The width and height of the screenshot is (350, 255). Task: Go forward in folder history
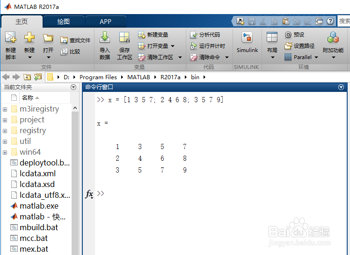coord(16,77)
